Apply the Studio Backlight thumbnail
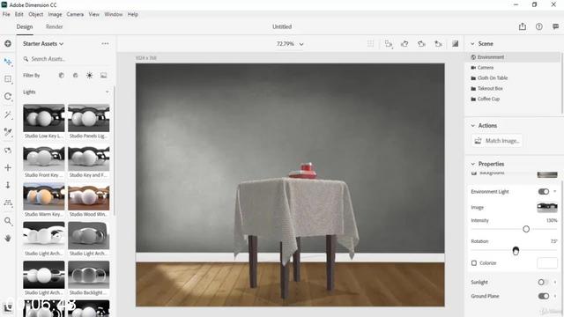The height and width of the screenshot is (317, 564). 88,275
